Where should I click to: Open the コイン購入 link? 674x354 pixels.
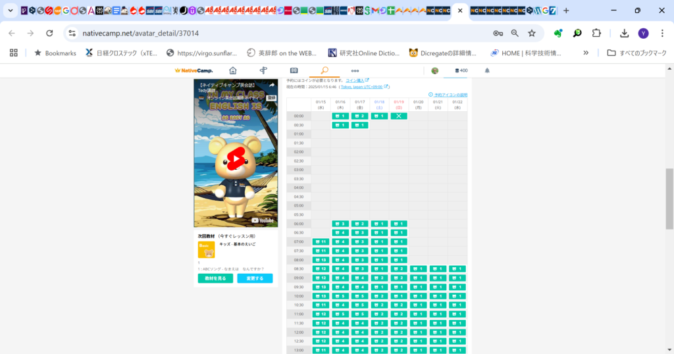click(357, 80)
